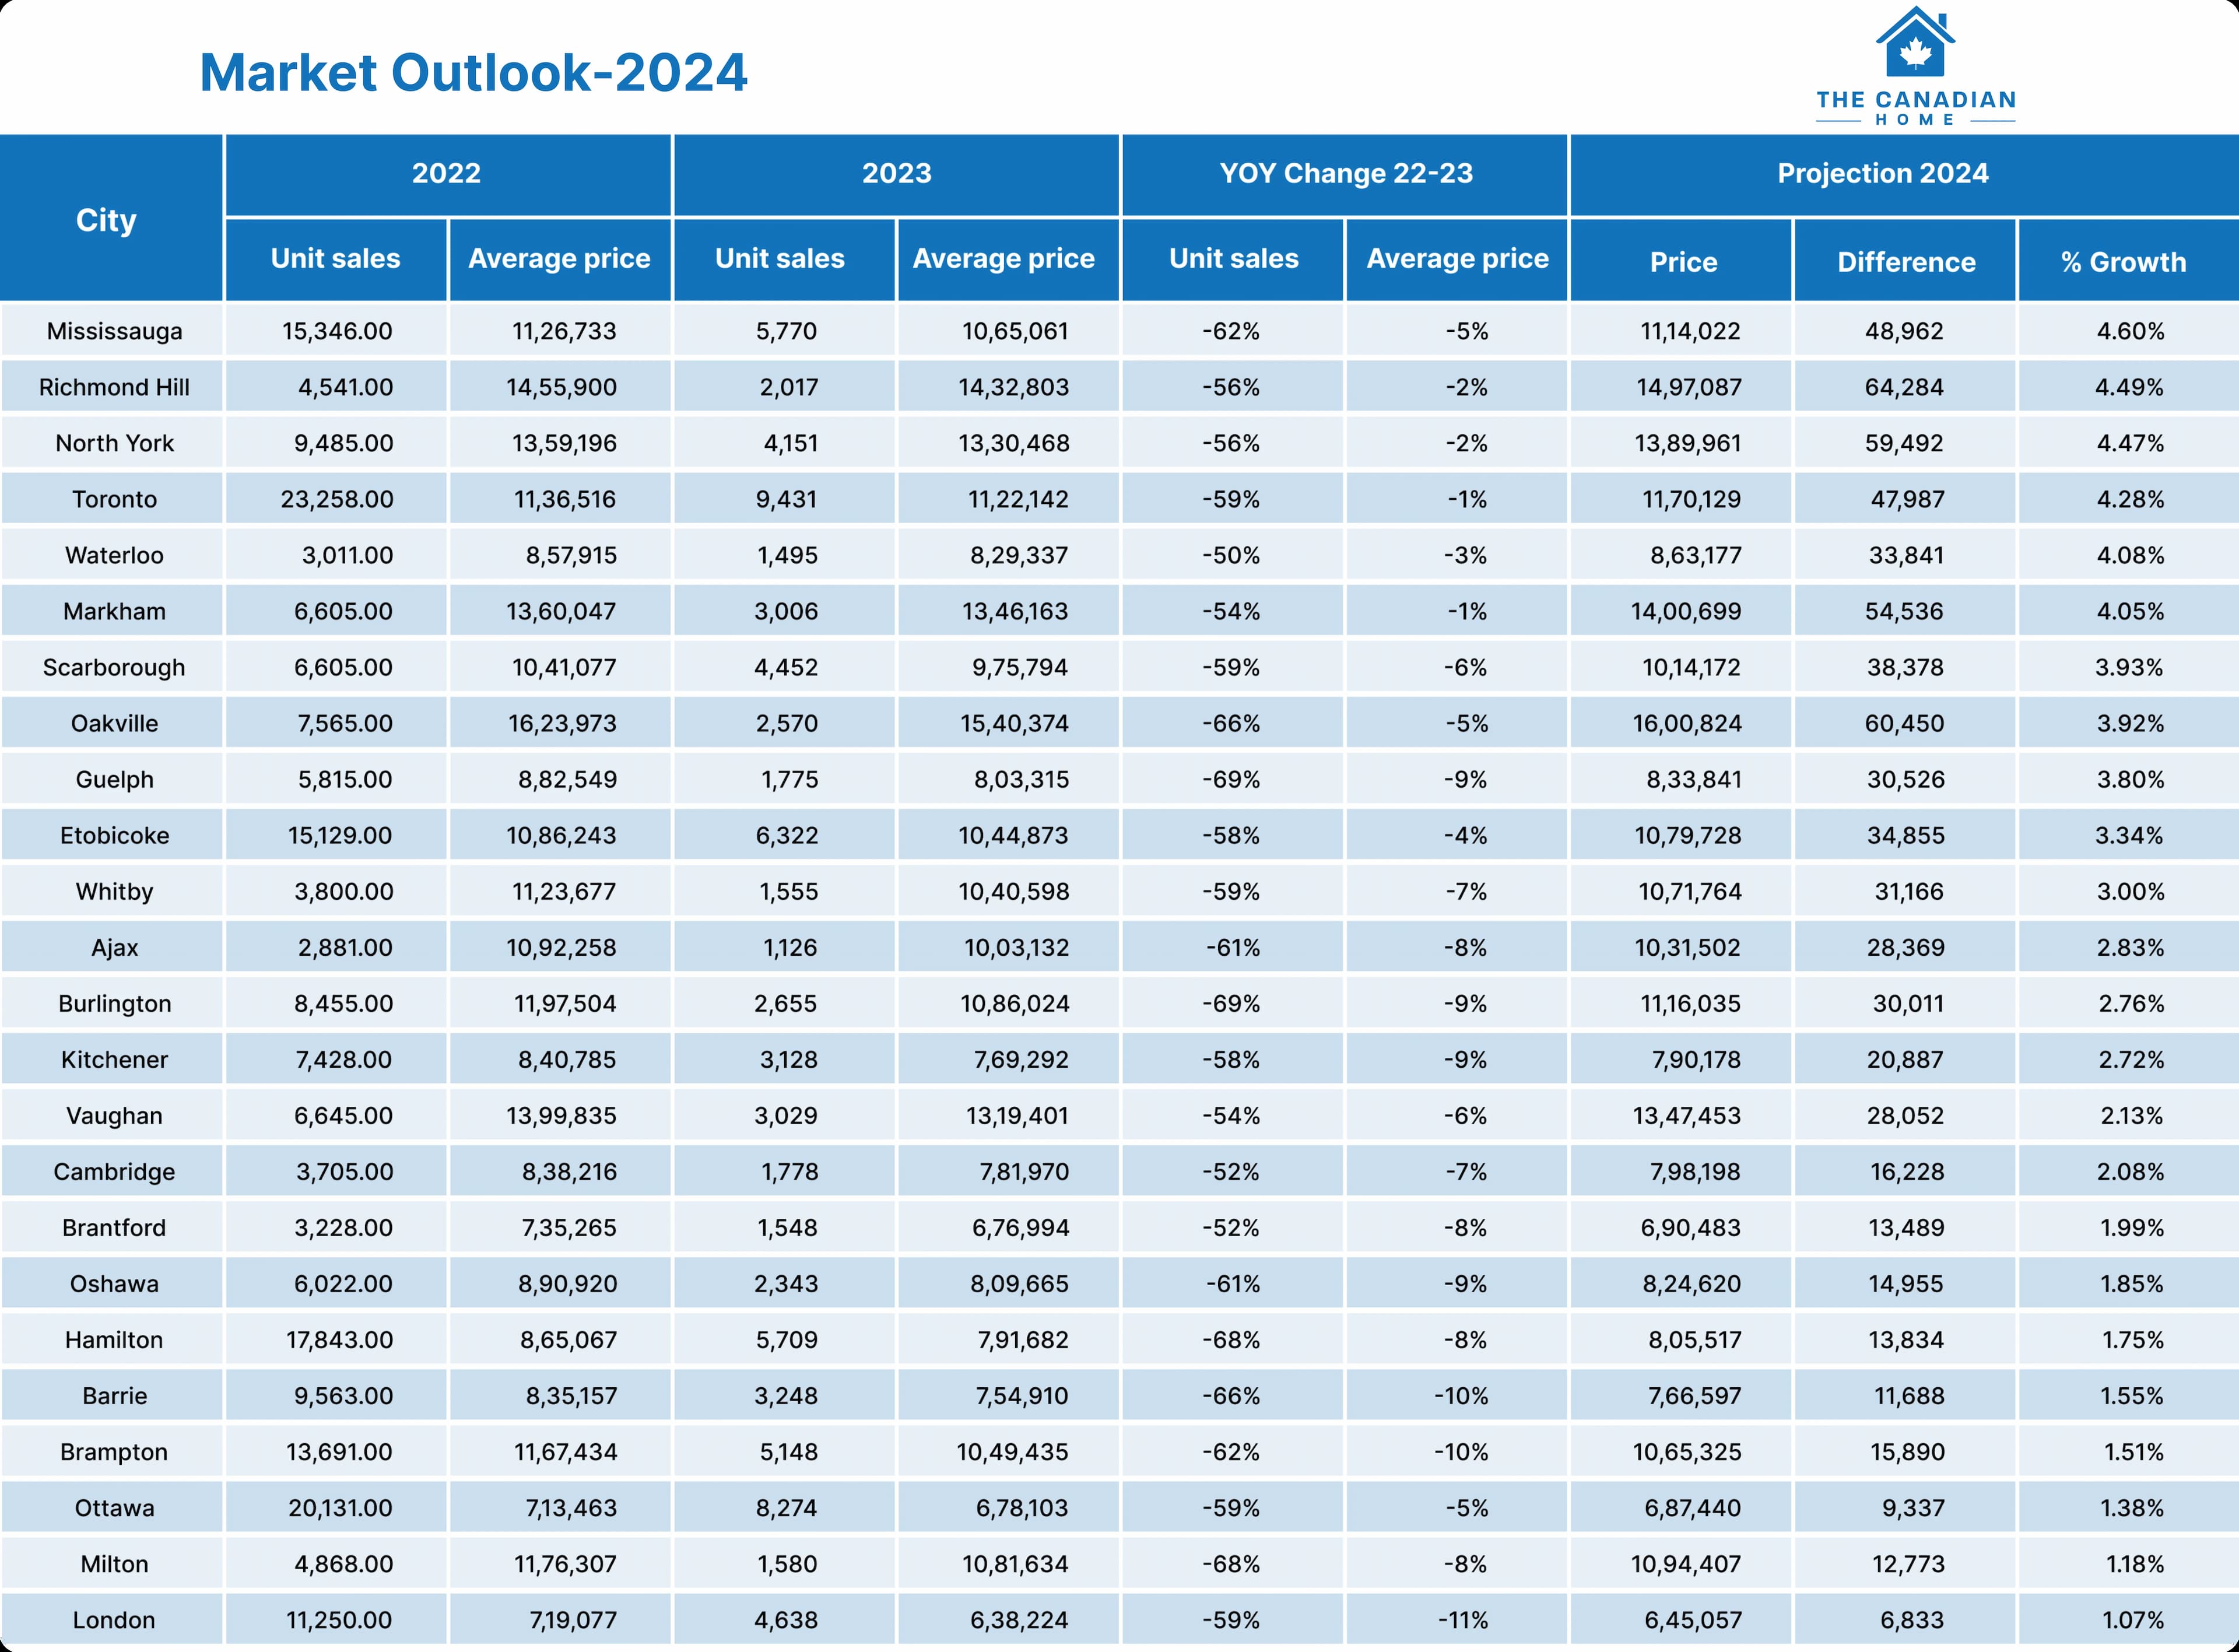Click Ajax's 2,881.00 unit sales
This screenshot has width=2239, height=1652.
pyautogui.click(x=345, y=947)
